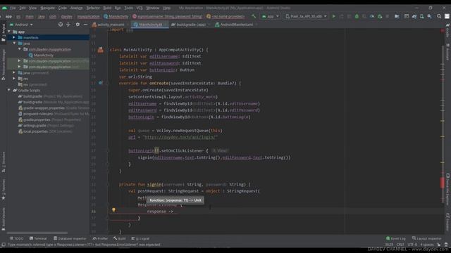Click the daydev.tech API login URL string
This screenshot has width=451, height=253.
tap(180, 137)
